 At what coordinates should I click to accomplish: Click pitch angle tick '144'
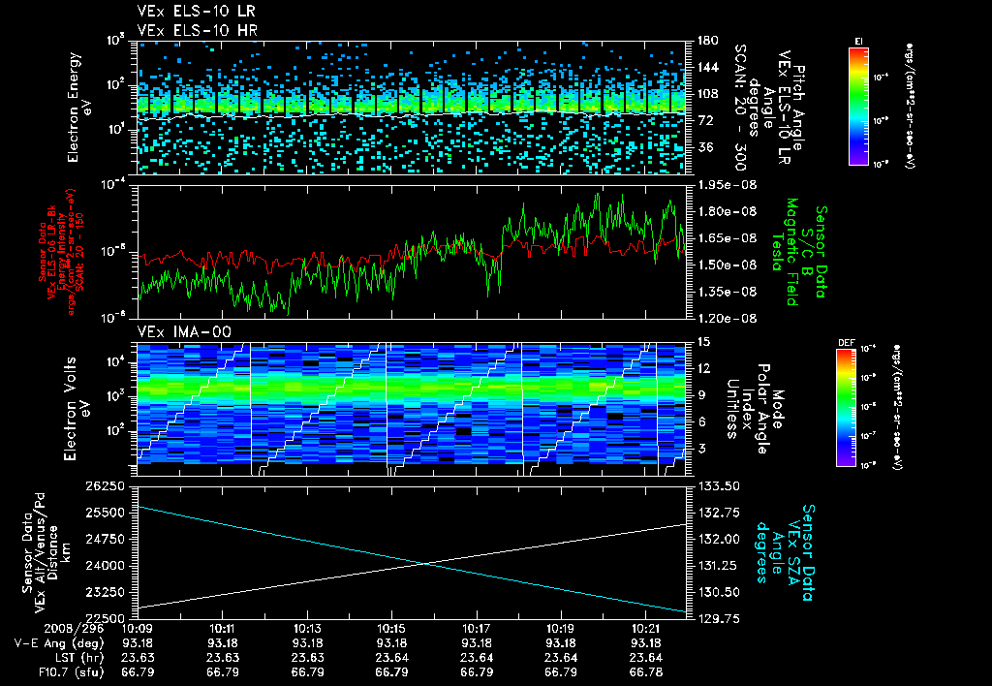[708, 67]
